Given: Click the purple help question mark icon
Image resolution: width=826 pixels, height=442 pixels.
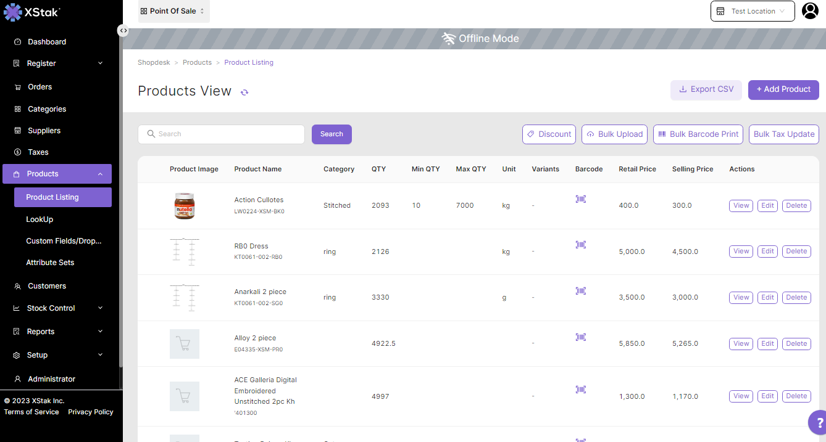Looking at the screenshot, I should pyautogui.click(x=819, y=423).
